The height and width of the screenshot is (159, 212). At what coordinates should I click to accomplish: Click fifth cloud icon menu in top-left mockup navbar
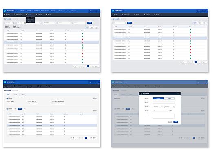(x=49, y=15)
